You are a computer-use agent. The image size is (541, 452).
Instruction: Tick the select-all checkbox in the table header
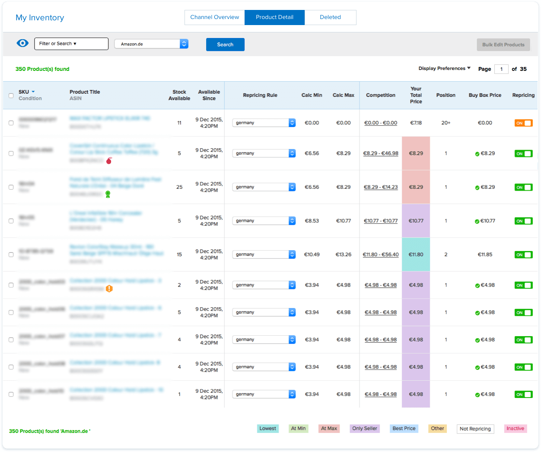[x=11, y=95]
